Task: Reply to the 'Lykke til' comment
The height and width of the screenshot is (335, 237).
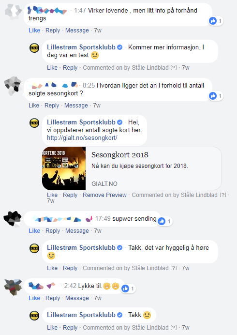Action: pos(53,298)
